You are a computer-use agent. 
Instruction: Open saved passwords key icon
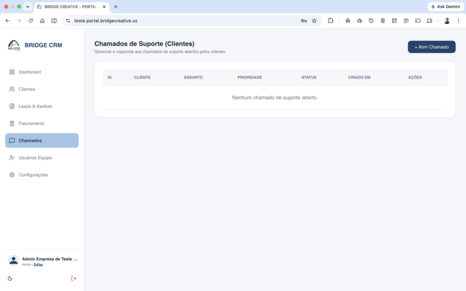click(304, 21)
